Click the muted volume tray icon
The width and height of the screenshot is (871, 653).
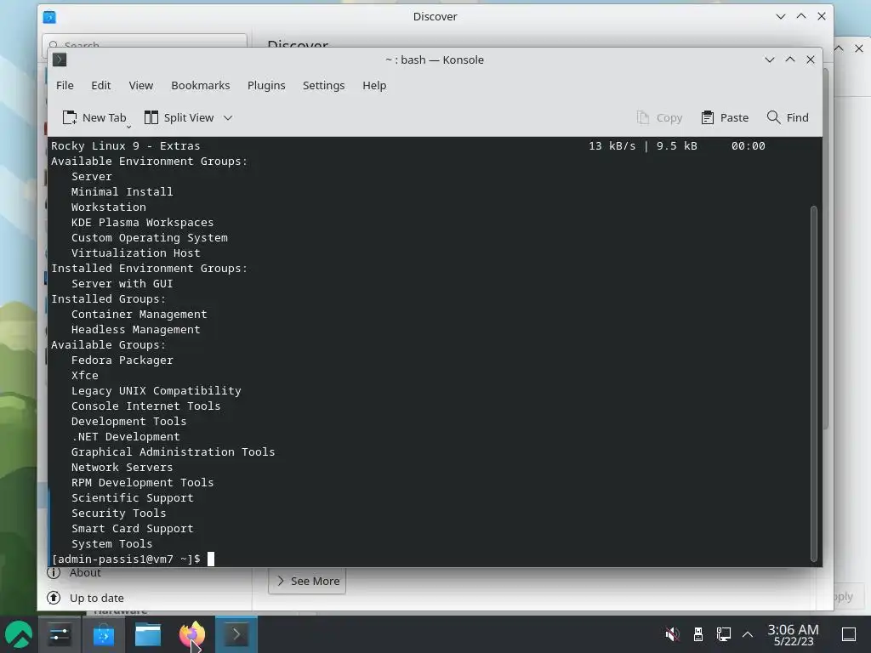(672, 634)
